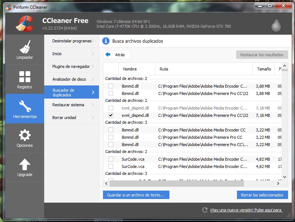Maximize the Piriform CCleaner window
The height and width of the screenshot is (222, 295).
click(x=269, y=5)
